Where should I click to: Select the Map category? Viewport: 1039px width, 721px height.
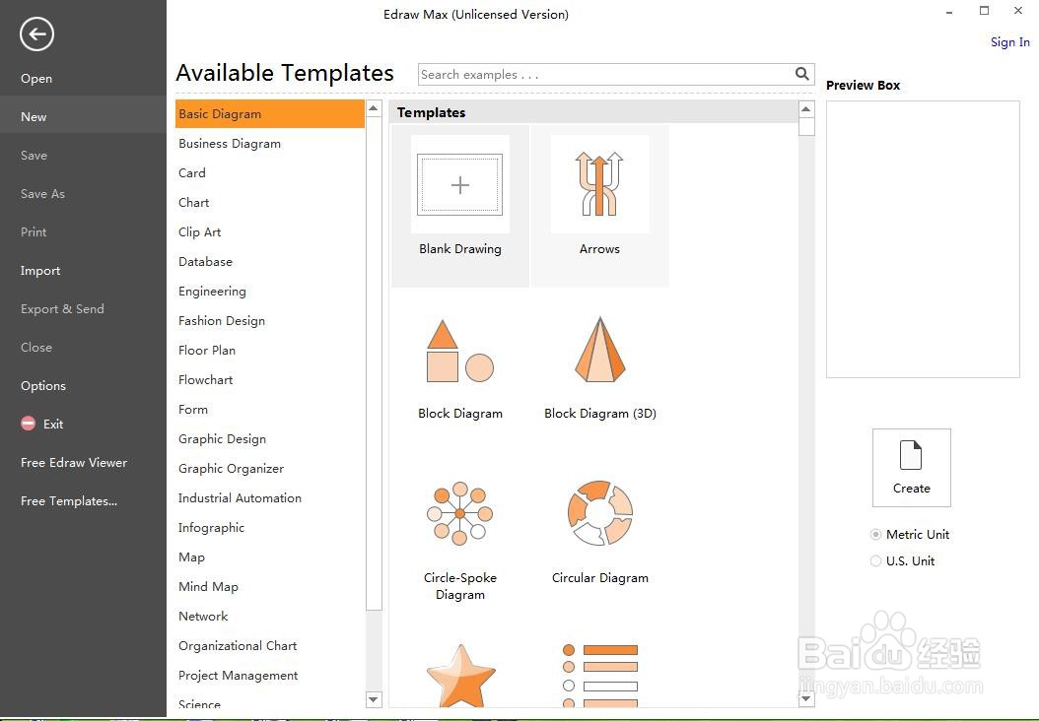tap(191, 557)
